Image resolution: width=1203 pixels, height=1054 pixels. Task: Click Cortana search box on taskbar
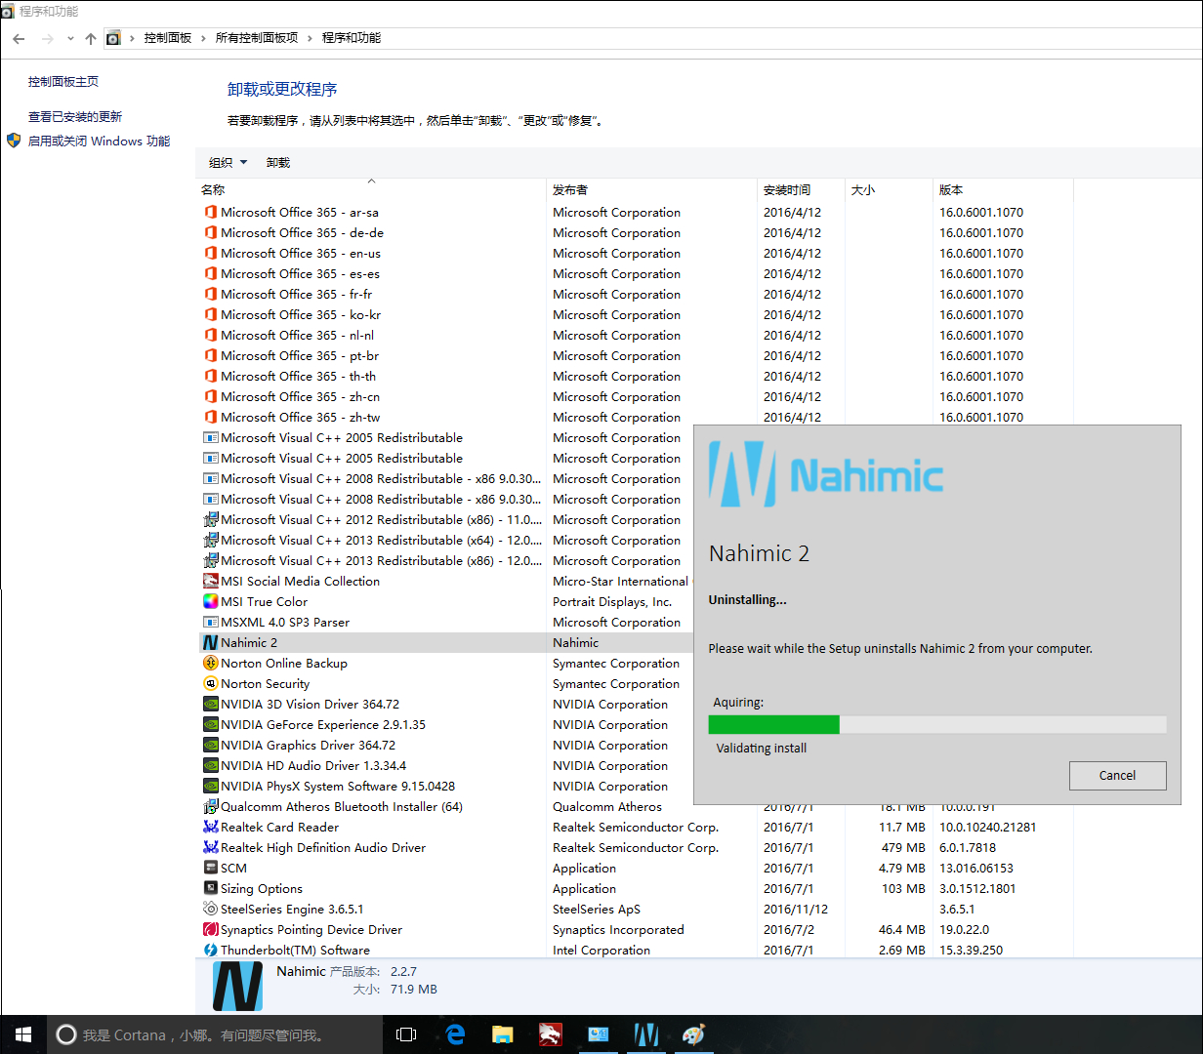[215, 1034]
